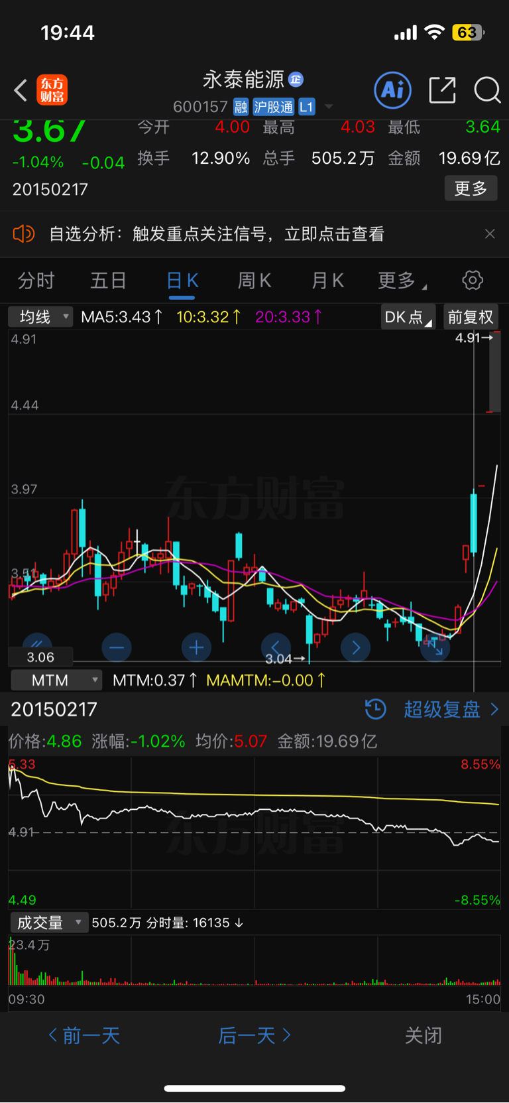
Task: Tap the stock code 600157
Action: click(200, 107)
